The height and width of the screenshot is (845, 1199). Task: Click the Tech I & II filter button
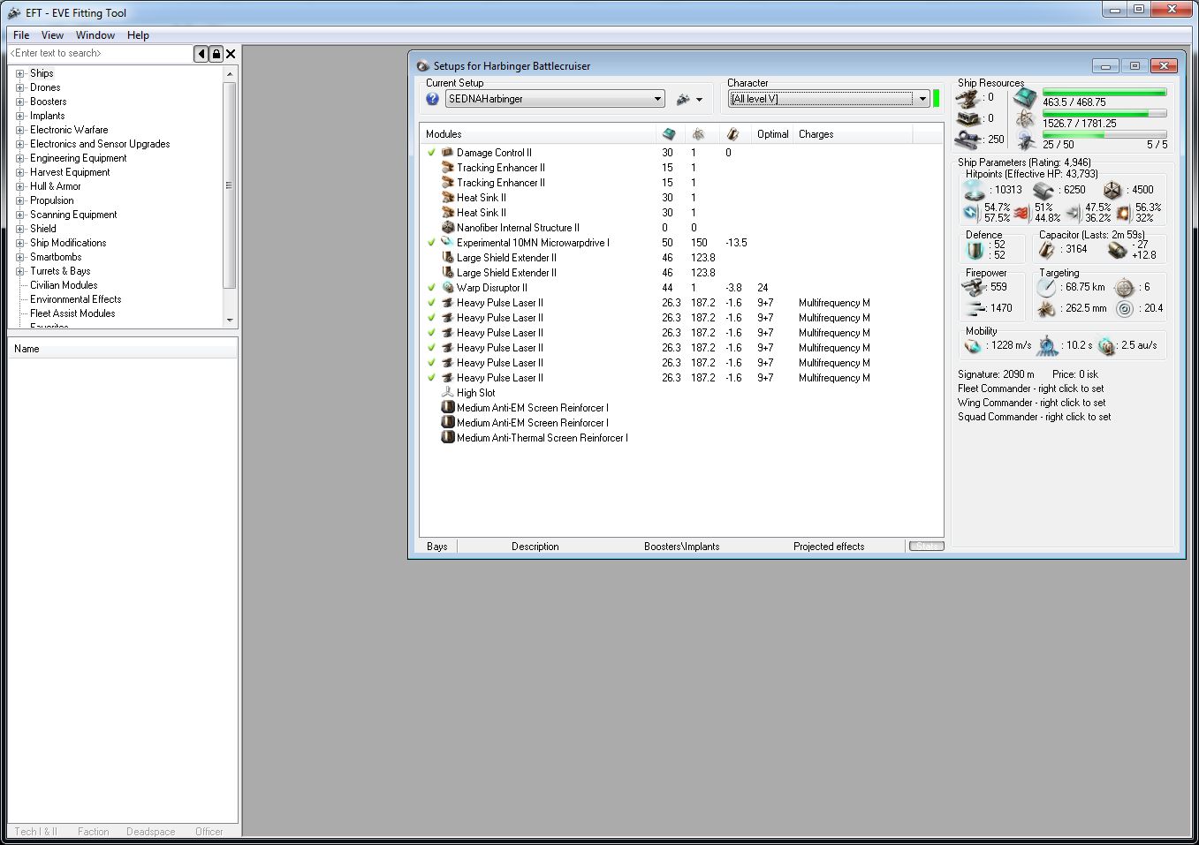(x=35, y=832)
